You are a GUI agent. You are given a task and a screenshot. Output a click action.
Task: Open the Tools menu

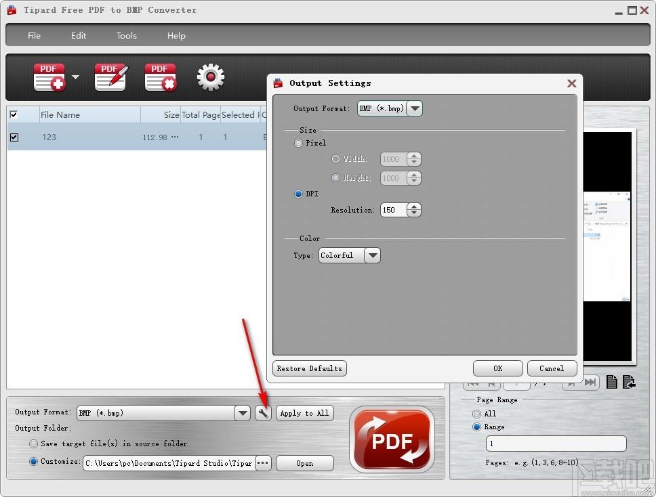126,35
